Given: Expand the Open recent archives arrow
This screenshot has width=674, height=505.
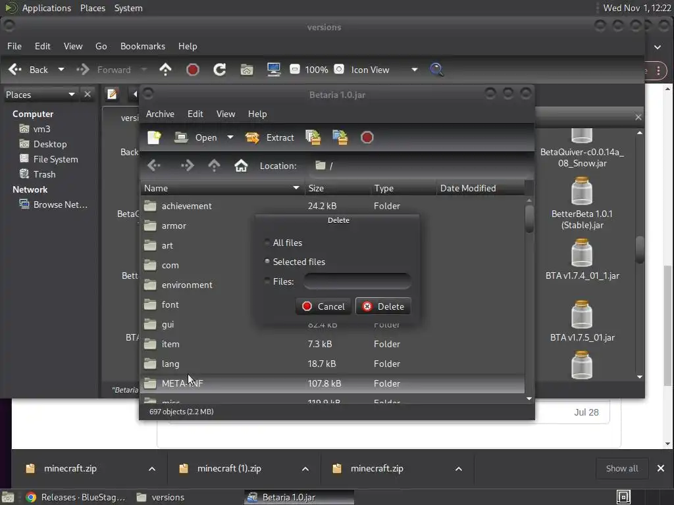Looking at the screenshot, I should coord(230,137).
